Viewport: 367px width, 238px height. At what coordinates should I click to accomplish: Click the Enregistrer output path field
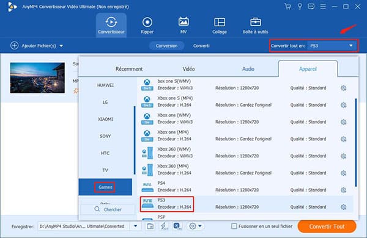(x=84, y=226)
